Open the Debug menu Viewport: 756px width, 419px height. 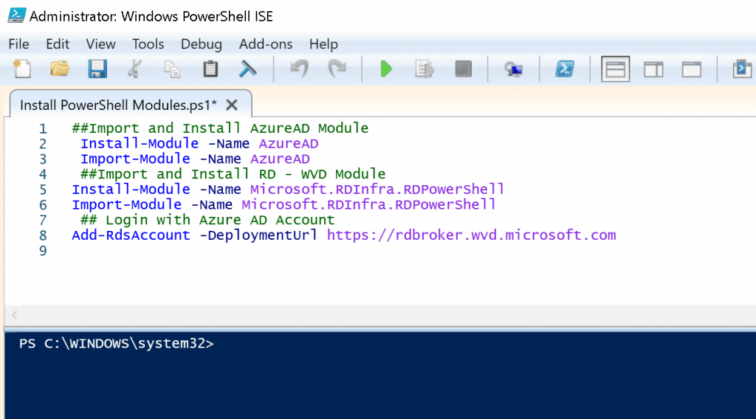[202, 44]
